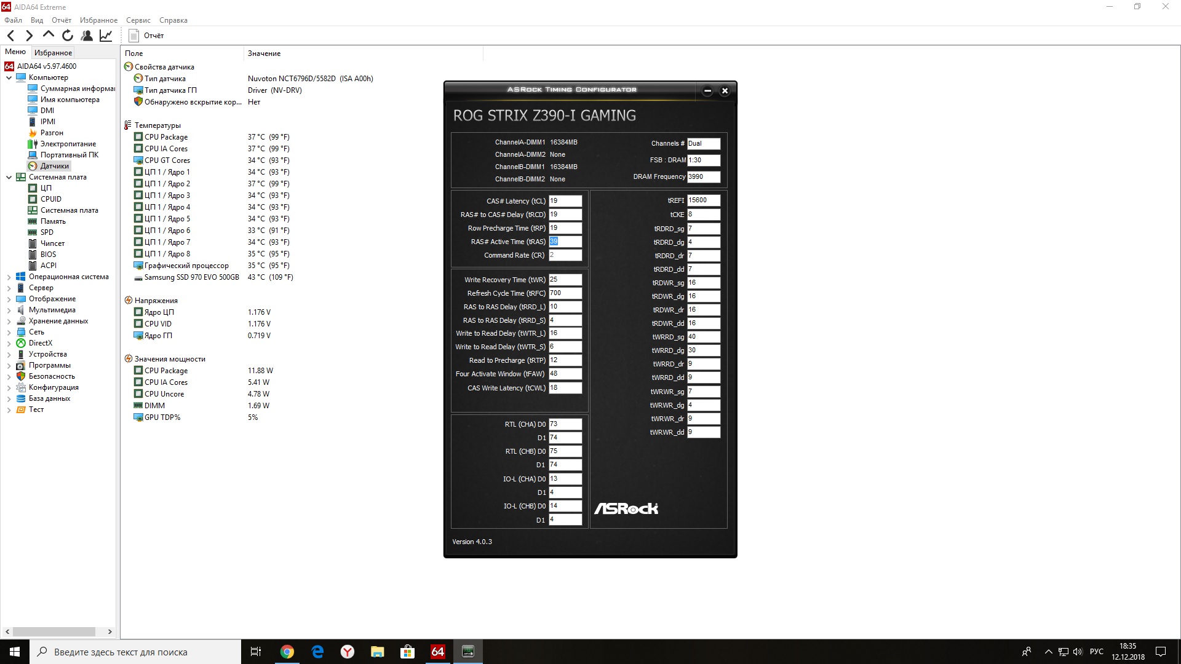This screenshot has height=664, width=1181.
Task: Select Разгон in the sidebar tree
Action: 52,133
